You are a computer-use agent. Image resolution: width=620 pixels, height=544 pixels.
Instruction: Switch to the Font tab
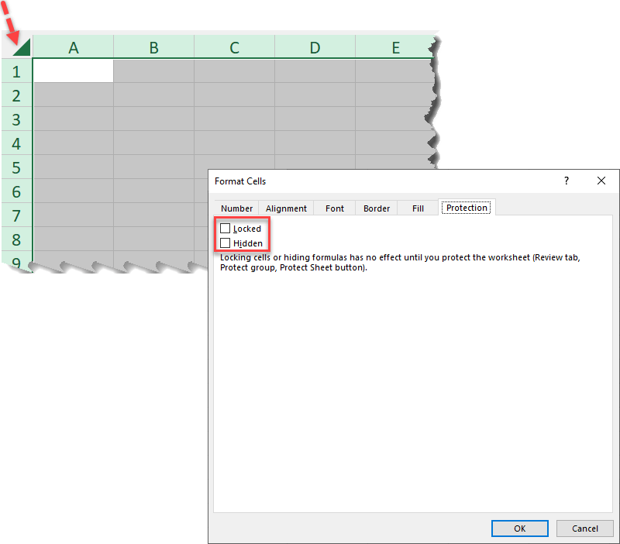335,208
